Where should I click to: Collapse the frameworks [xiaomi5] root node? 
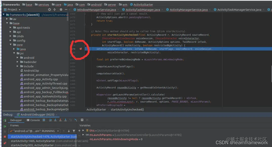4,15
